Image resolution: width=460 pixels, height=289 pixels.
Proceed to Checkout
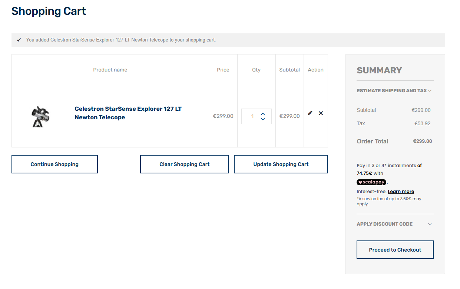[x=395, y=250]
